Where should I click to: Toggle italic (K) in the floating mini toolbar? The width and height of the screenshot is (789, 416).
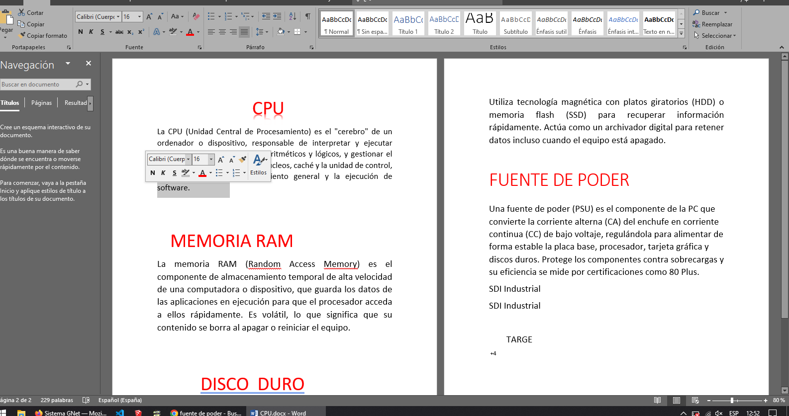click(x=163, y=173)
